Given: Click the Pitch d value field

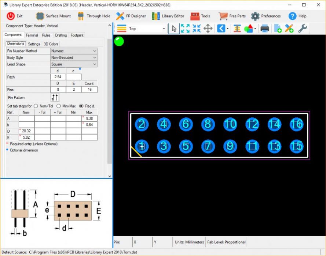Looking at the screenshot, I should pyautogui.click(x=58, y=77).
